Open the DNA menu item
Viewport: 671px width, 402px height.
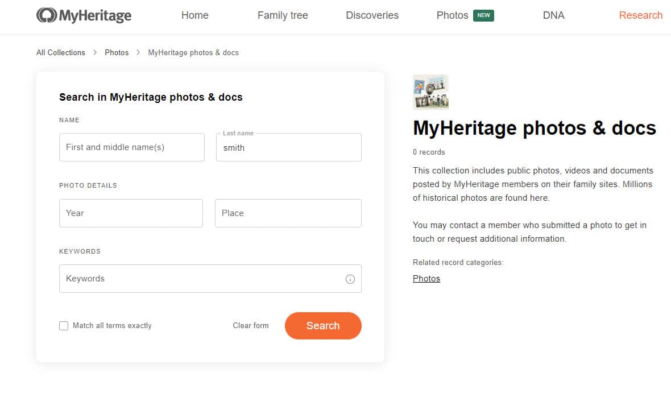tap(553, 15)
